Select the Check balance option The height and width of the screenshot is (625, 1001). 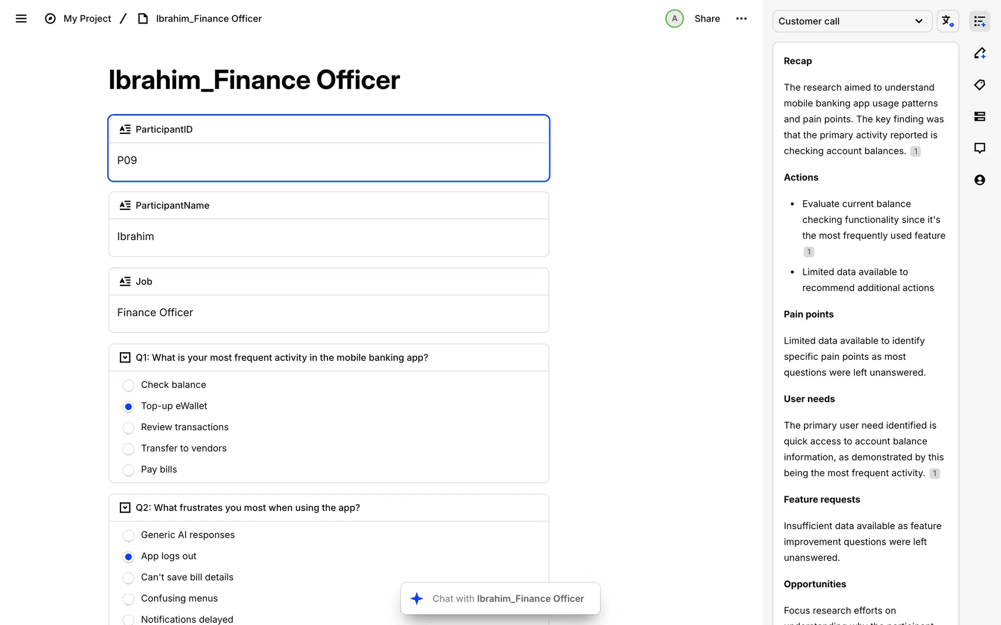tap(128, 385)
